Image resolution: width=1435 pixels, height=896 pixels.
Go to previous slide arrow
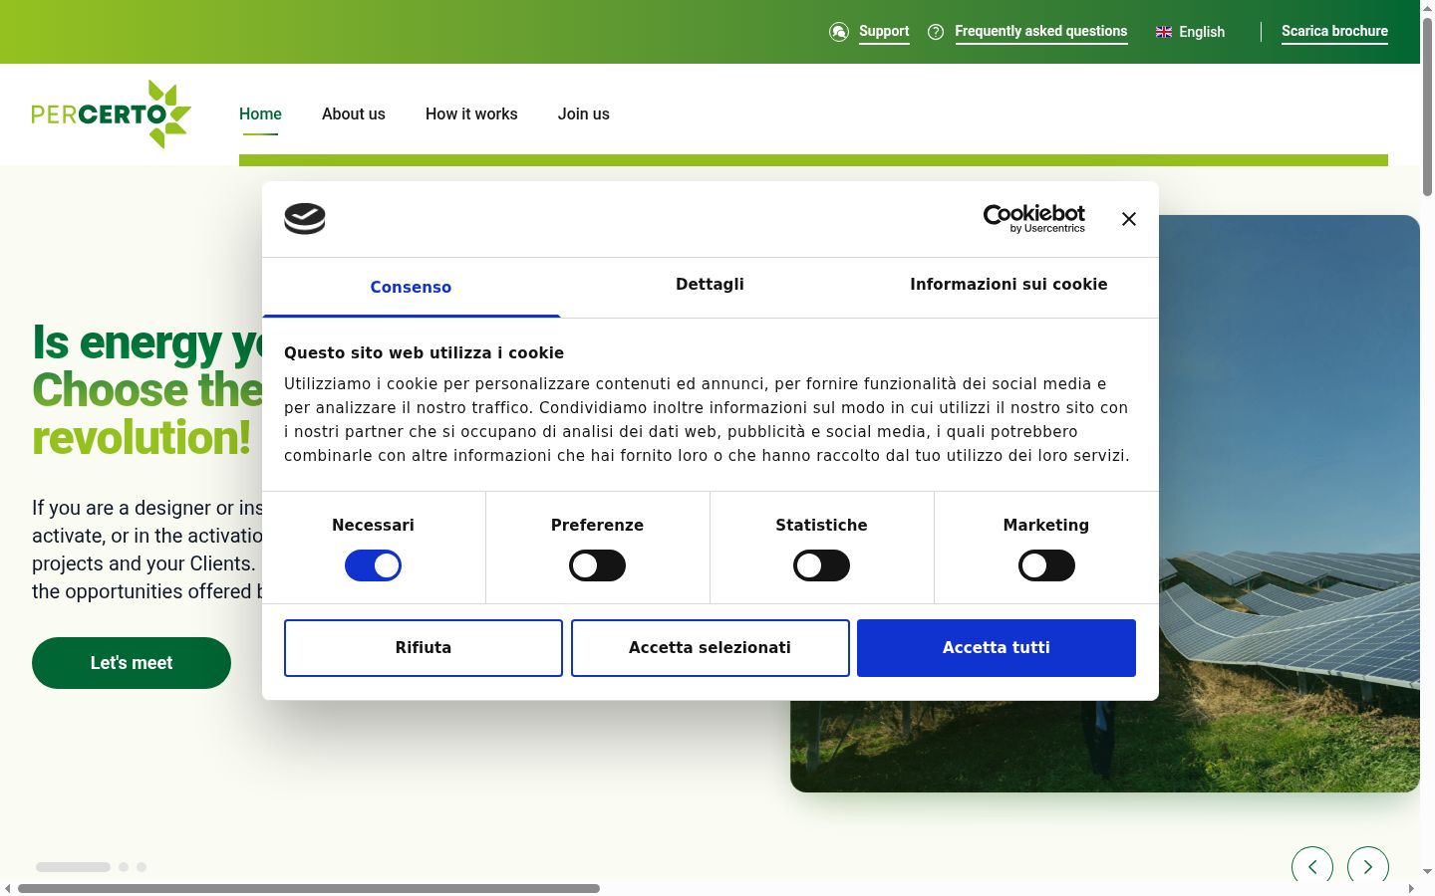[x=1312, y=866]
